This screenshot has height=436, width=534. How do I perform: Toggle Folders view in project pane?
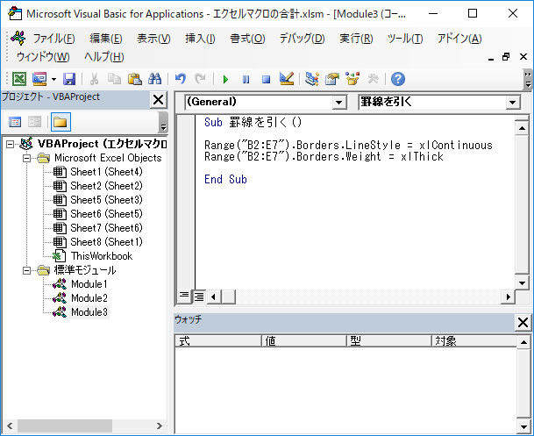click(61, 122)
